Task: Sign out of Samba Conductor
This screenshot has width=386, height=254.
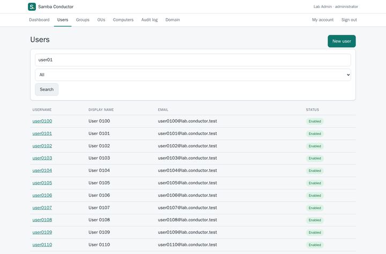Action: tap(349, 20)
